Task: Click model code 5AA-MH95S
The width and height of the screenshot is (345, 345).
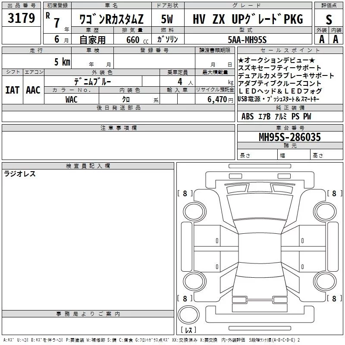Action: coord(247,40)
